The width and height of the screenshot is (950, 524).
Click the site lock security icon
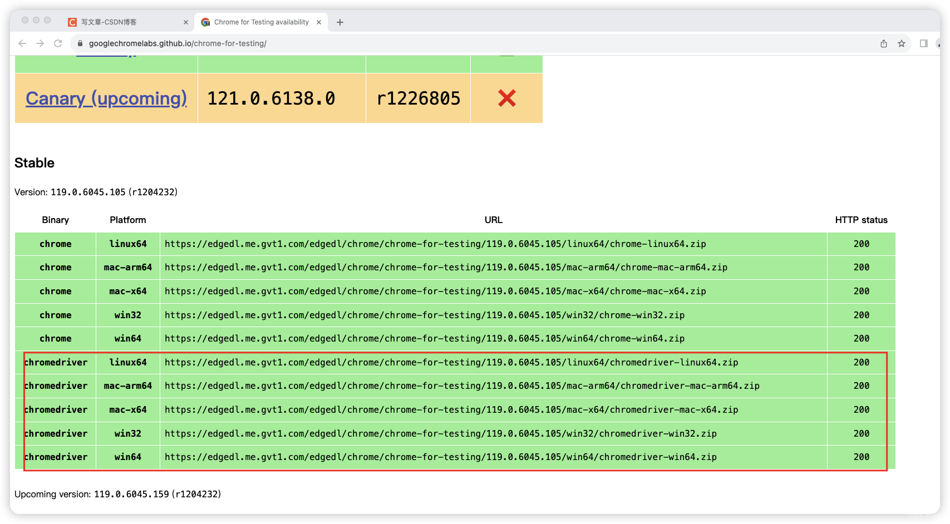(x=80, y=43)
